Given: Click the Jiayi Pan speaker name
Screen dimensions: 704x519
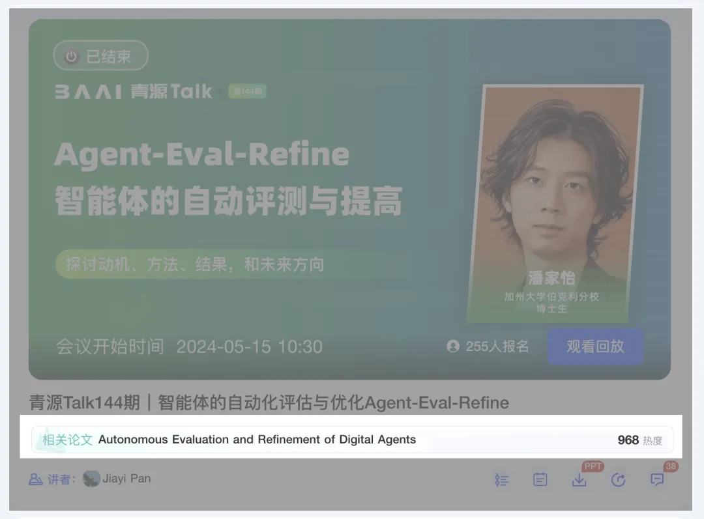Looking at the screenshot, I should tap(126, 479).
